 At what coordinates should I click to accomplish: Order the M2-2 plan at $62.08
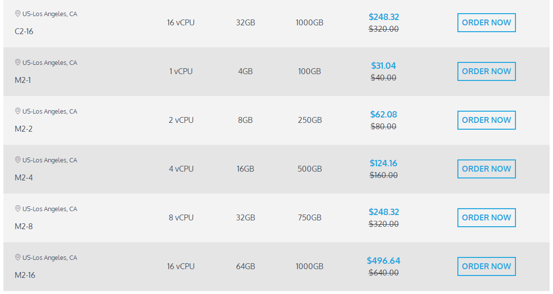click(486, 120)
